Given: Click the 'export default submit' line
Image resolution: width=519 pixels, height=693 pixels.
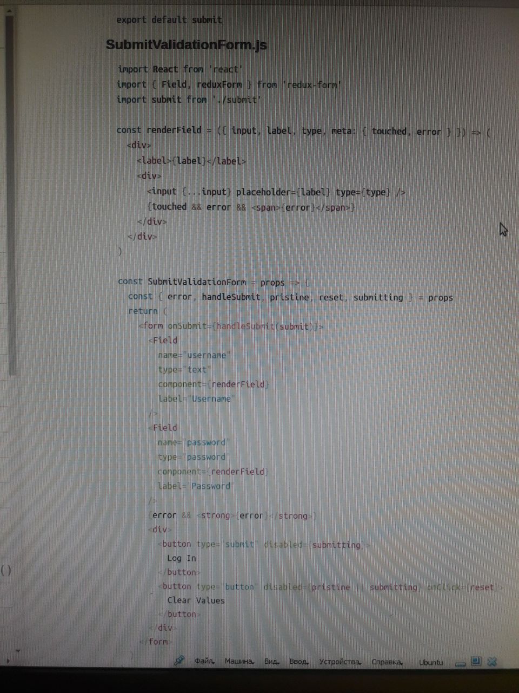Looking at the screenshot, I should 169,20.
